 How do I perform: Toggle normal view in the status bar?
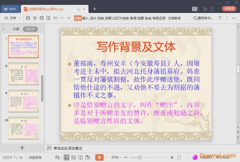click(x=67, y=157)
